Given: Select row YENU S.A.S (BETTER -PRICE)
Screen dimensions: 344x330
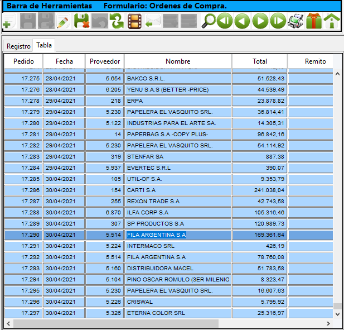Looking at the screenshot, I should pos(168,90).
